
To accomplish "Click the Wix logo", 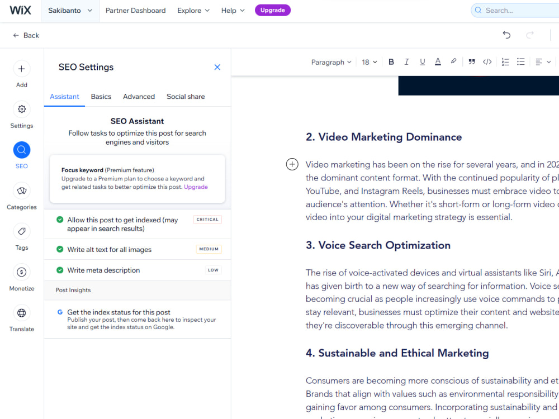I will [x=20, y=10].
